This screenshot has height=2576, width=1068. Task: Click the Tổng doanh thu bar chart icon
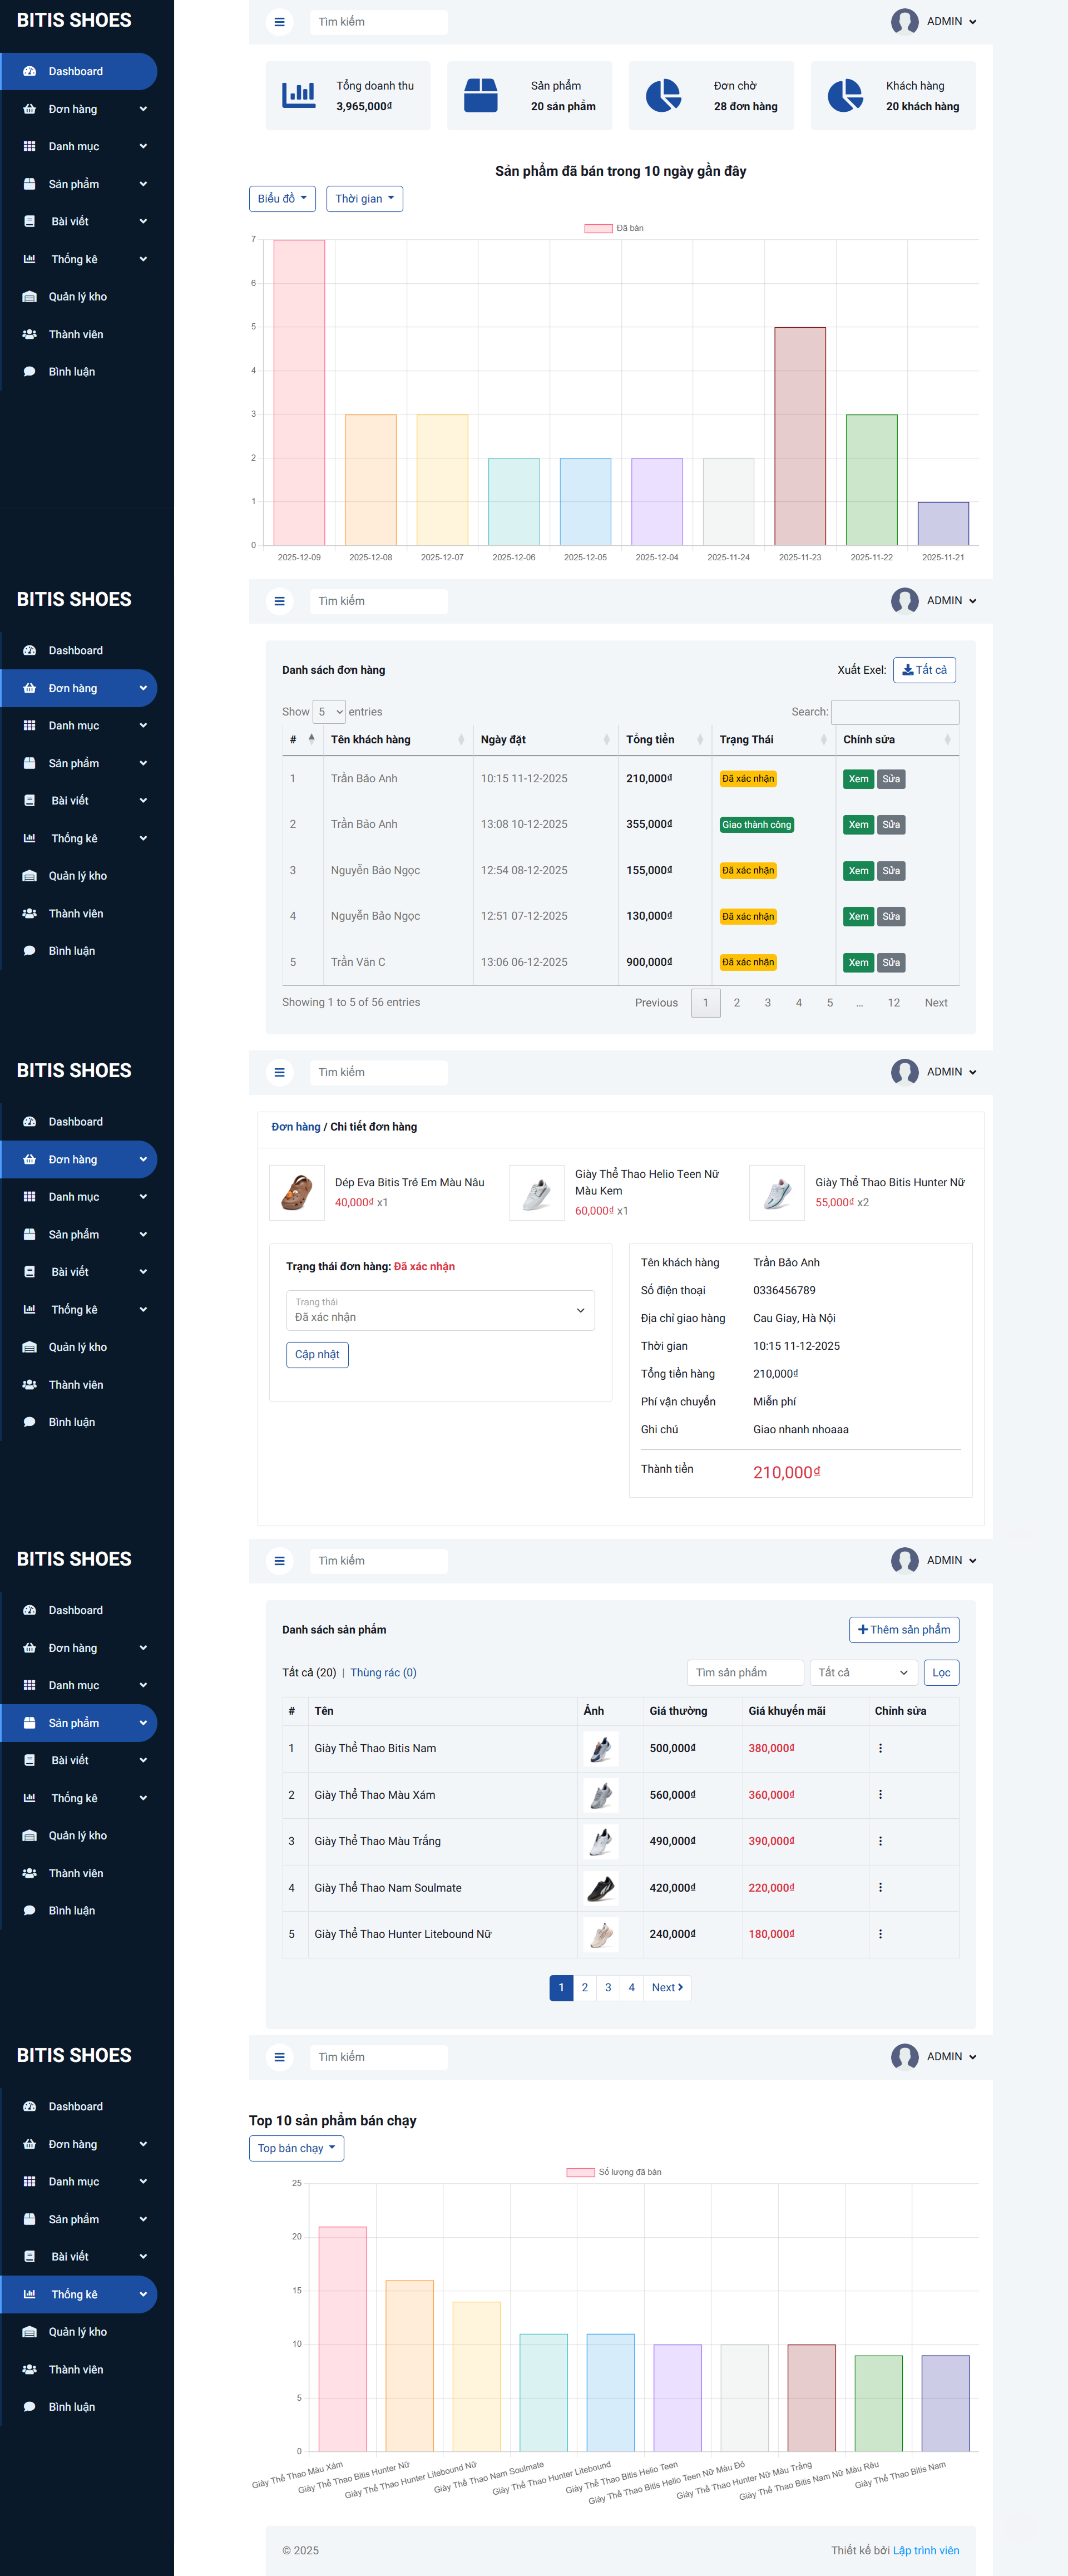(x=298, y=96)
